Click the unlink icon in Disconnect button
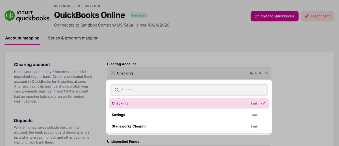This screenshot has width=339, height=146. [x=307, y=16]
